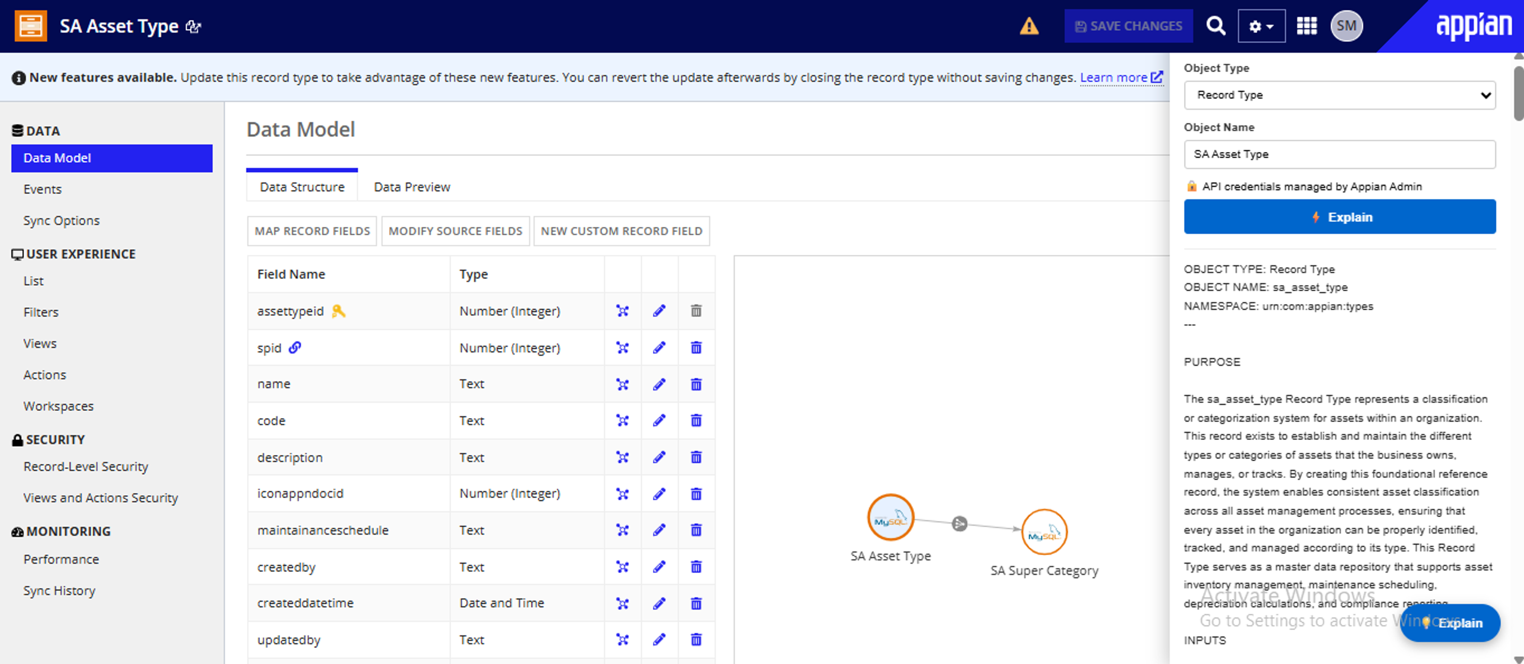1524x664 pixels.
Task: Click the 'createddatetime' field name
Action: (305, 603)
